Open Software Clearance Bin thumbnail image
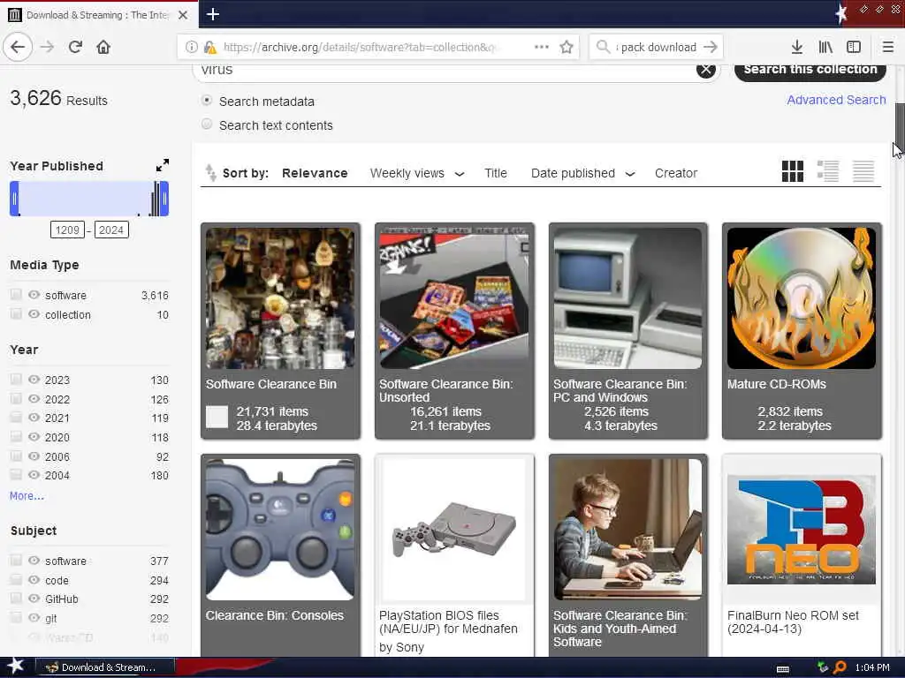 click(280, 298)
